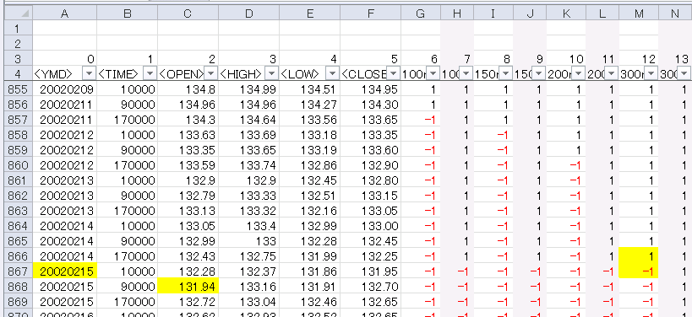
Task: Select column D header
Action: point(249,13)
